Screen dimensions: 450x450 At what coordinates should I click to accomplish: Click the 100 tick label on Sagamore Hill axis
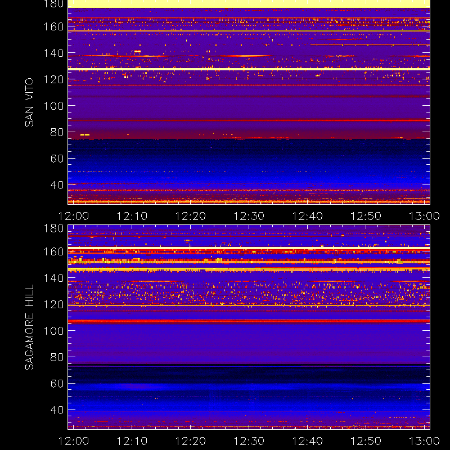[53, 331]
